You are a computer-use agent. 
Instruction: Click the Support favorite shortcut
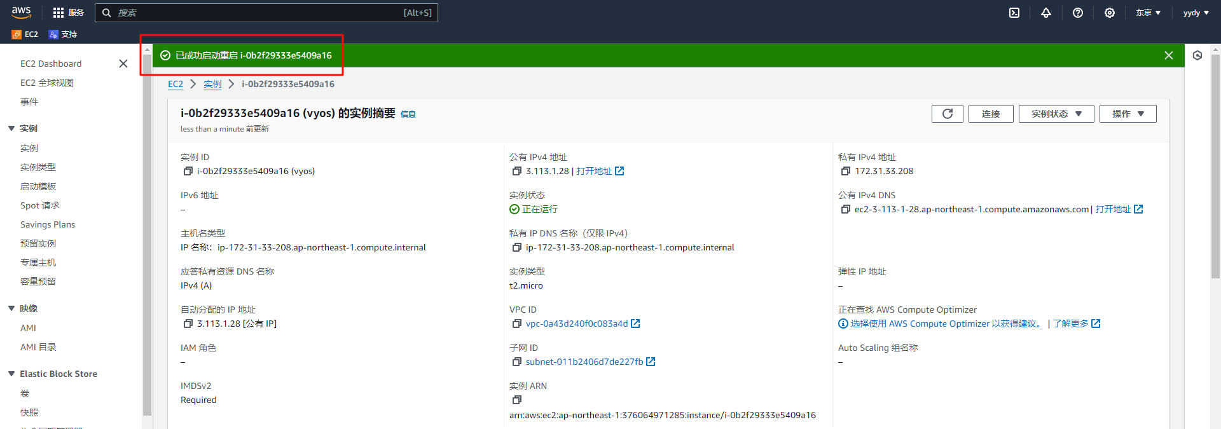tap(63, 34)
